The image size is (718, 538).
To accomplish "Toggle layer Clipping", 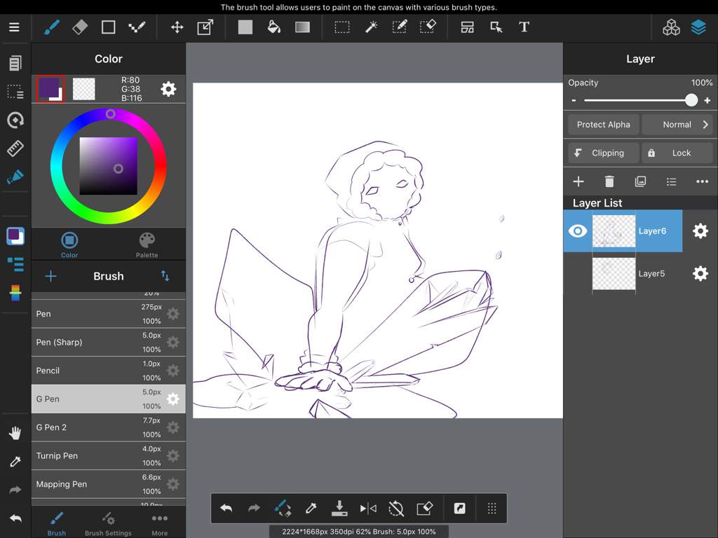I will 604,153.
